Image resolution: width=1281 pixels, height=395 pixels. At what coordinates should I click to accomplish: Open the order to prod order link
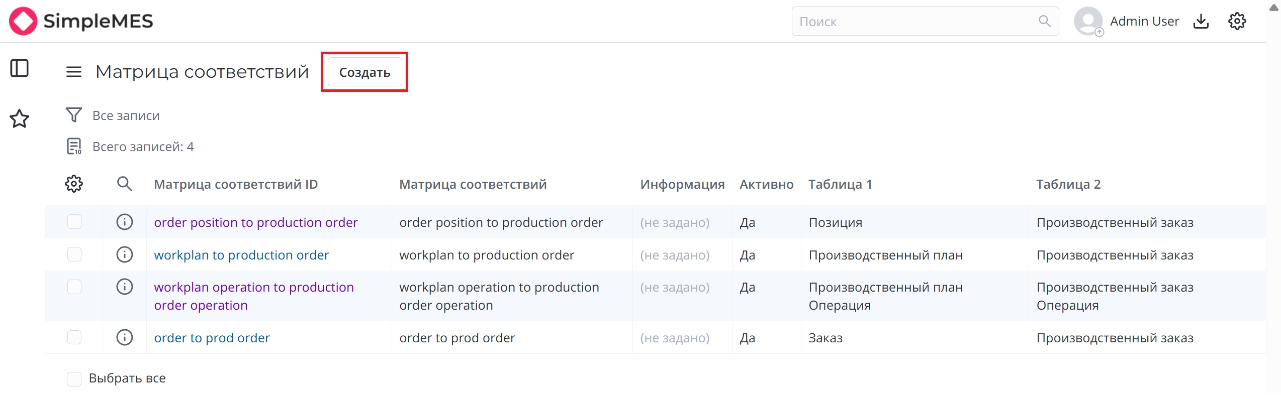pos(212,338)
